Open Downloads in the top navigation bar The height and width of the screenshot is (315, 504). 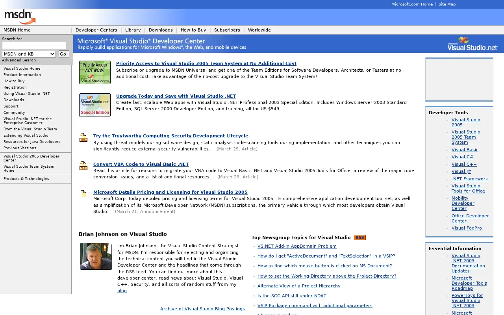click(x=161, y=30)
